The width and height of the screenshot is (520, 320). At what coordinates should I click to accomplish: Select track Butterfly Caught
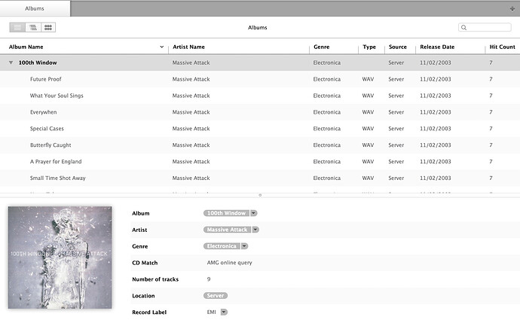coord(50,145)
